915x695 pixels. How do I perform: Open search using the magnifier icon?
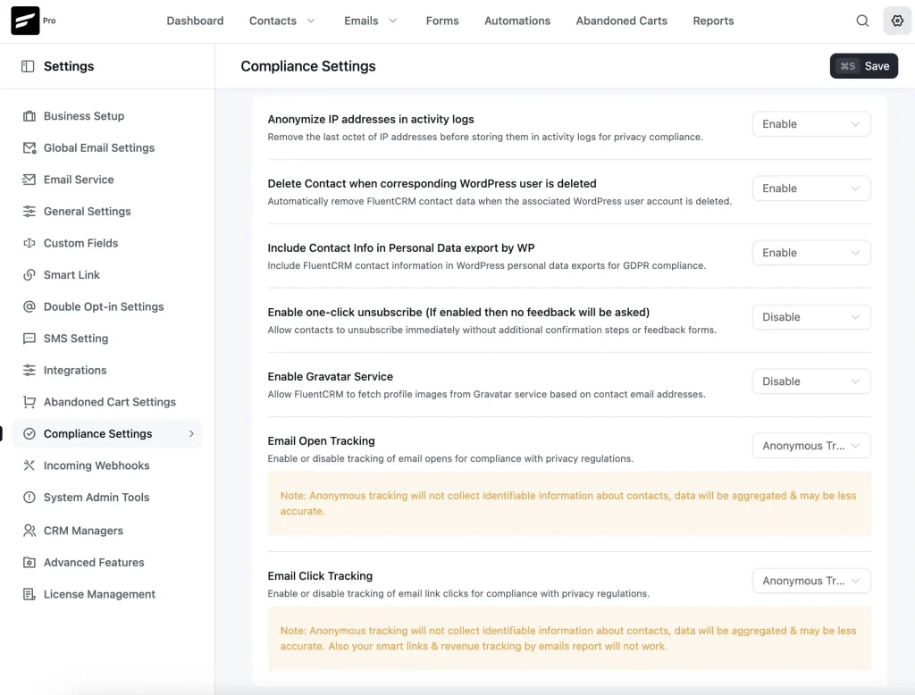861,20
